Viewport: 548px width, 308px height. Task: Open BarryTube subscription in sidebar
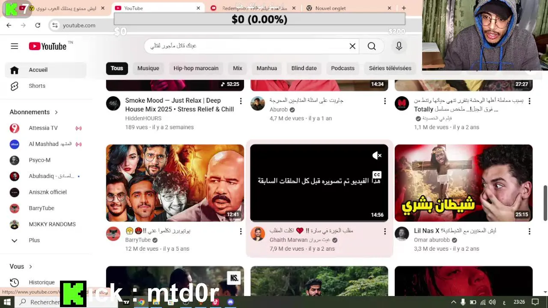[46, 208]
